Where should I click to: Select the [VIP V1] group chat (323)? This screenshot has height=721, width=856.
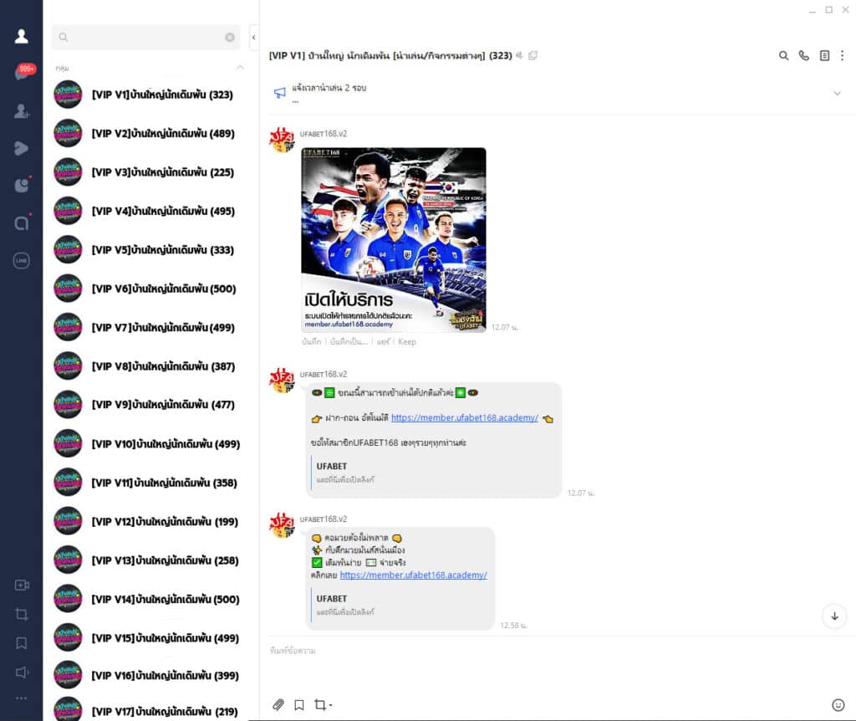150,95
